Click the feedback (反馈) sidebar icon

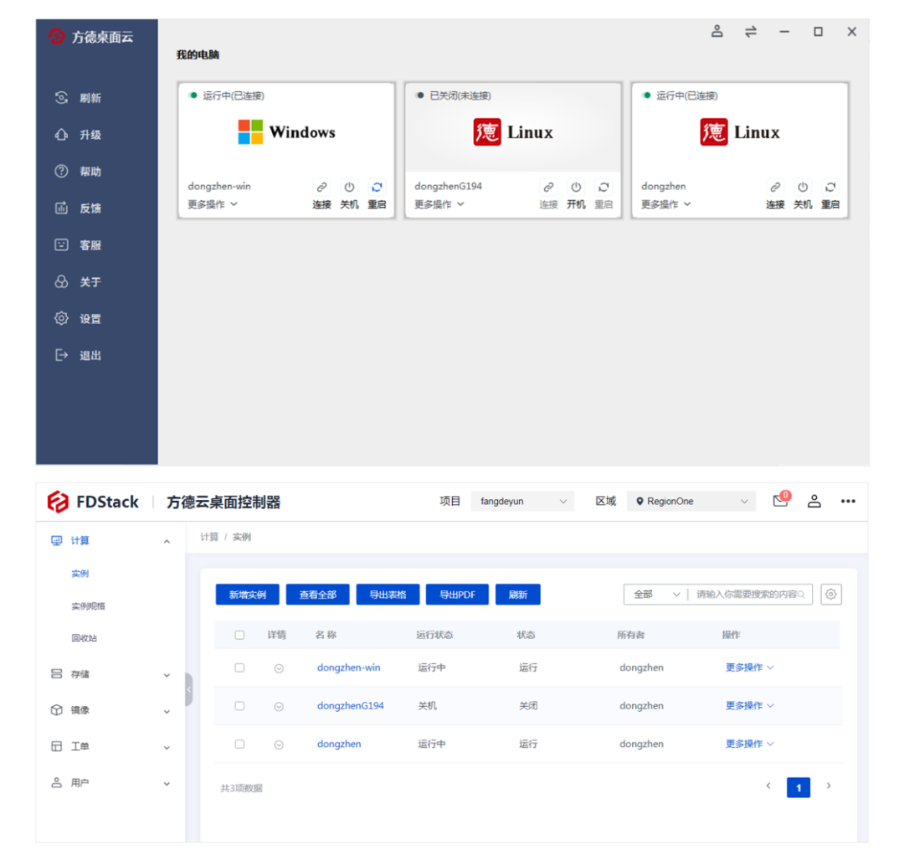(61, 208)
